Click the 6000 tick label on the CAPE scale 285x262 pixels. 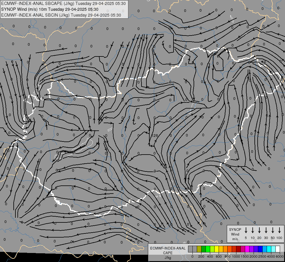280,256
